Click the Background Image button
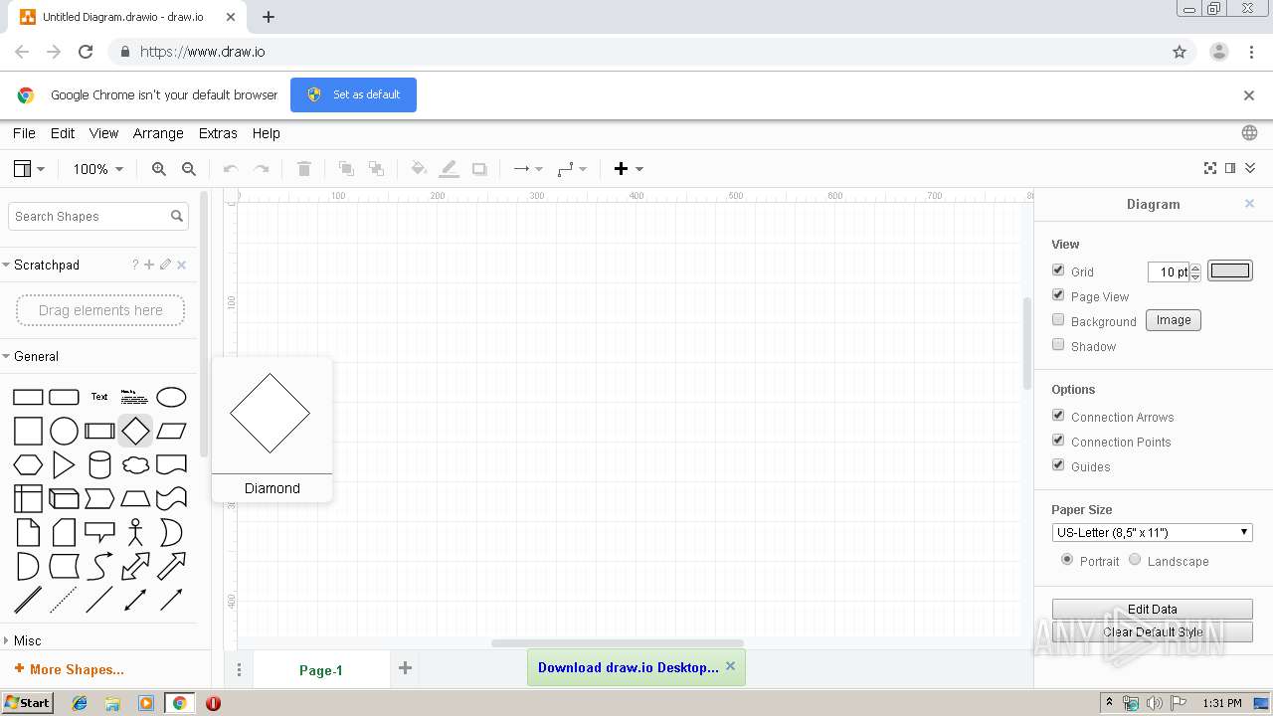Screen dimensions: 1273x716 point(1174,320)
